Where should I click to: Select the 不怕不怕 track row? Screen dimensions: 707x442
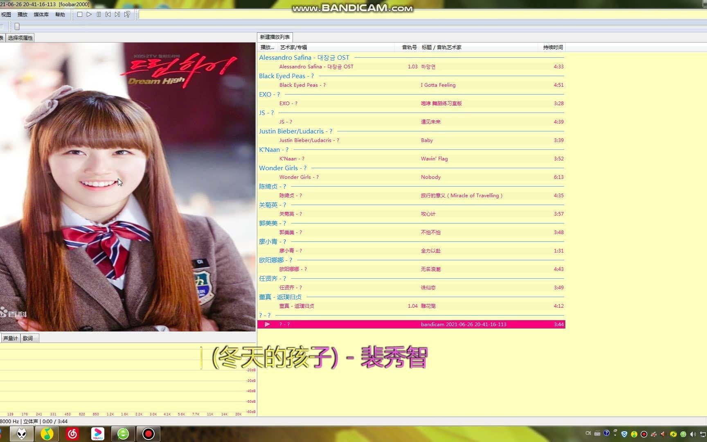click(411, 232)
